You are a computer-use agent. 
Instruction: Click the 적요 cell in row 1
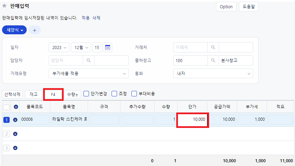tap(280, 120)
